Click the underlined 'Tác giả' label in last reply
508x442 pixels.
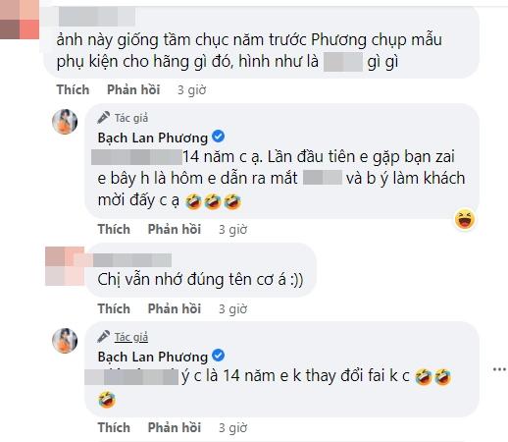(131, 337)
